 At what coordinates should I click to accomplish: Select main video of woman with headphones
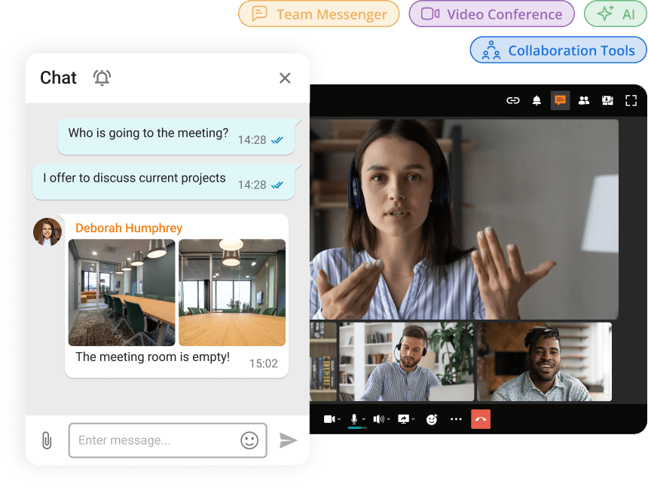464,219
